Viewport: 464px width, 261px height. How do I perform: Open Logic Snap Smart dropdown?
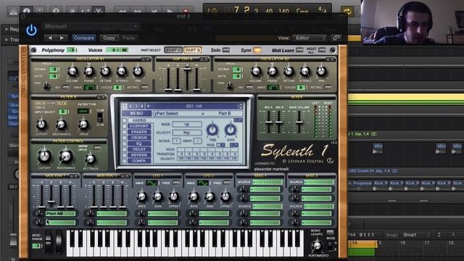tap(415, 235)
